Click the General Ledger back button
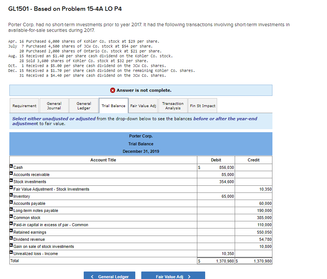The width and height of the screenshot is (327, 279). (109, 276)
